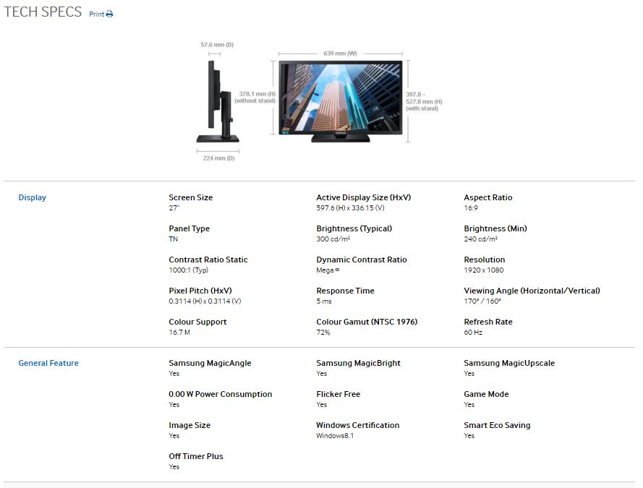Select the Screen Size spec label
Viewport: 643px width, 488px height.
coord(190,197)
